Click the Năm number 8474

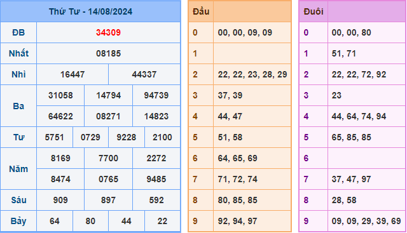point(60,179)
